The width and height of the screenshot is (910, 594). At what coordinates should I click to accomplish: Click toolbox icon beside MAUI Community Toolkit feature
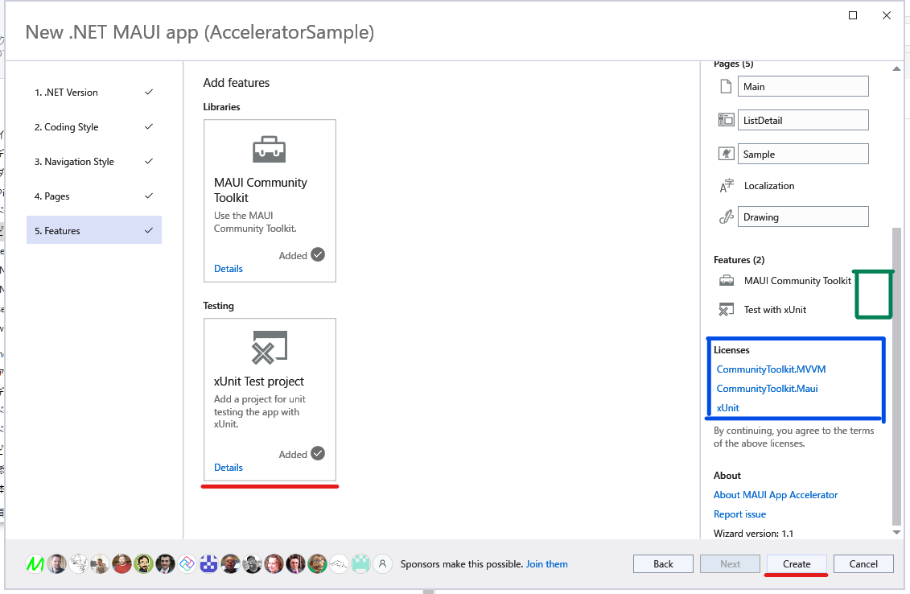[x=727, y=281]
